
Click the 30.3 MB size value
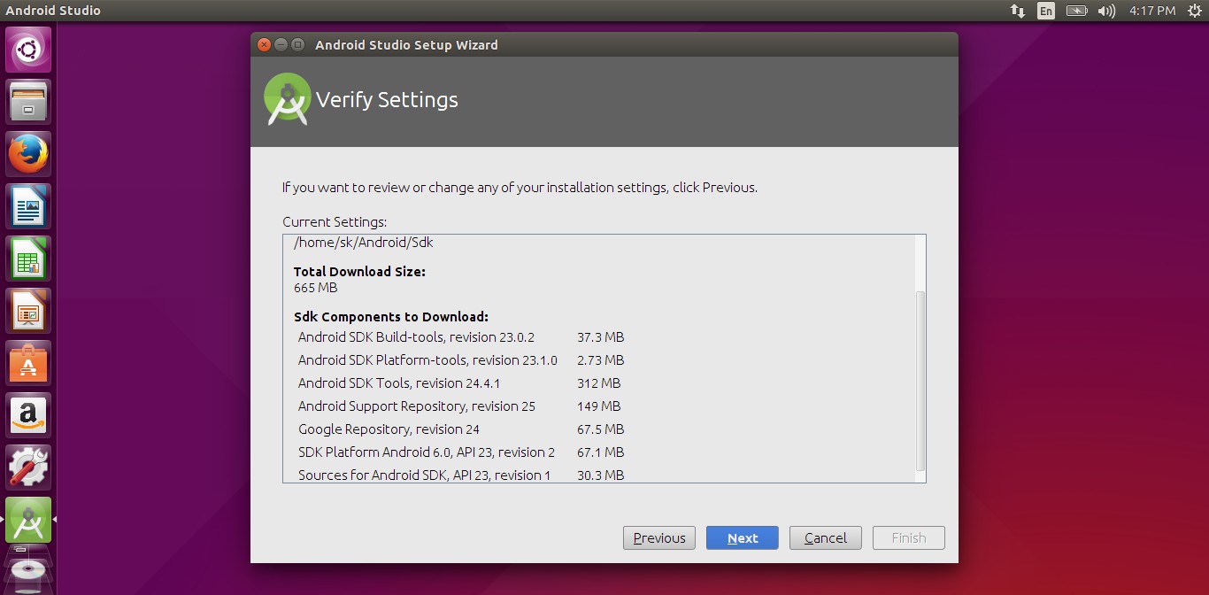[x=600, y=475]
